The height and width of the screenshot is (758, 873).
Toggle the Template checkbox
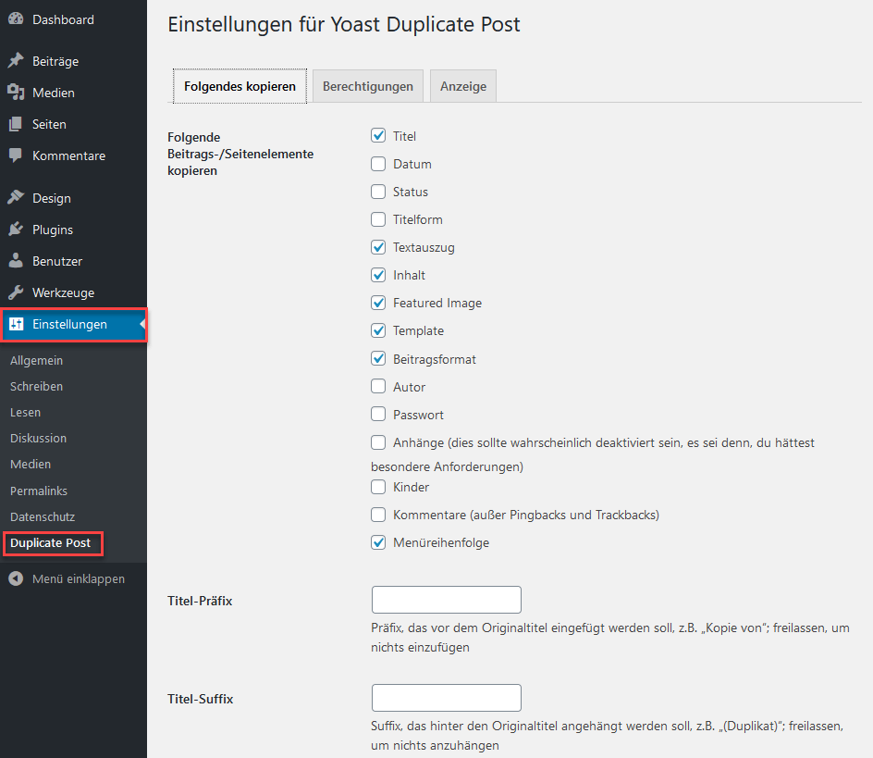click(378, 330)
